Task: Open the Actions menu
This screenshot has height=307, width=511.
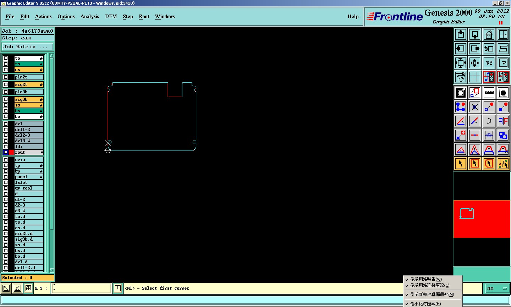Action: pos(43,16)
